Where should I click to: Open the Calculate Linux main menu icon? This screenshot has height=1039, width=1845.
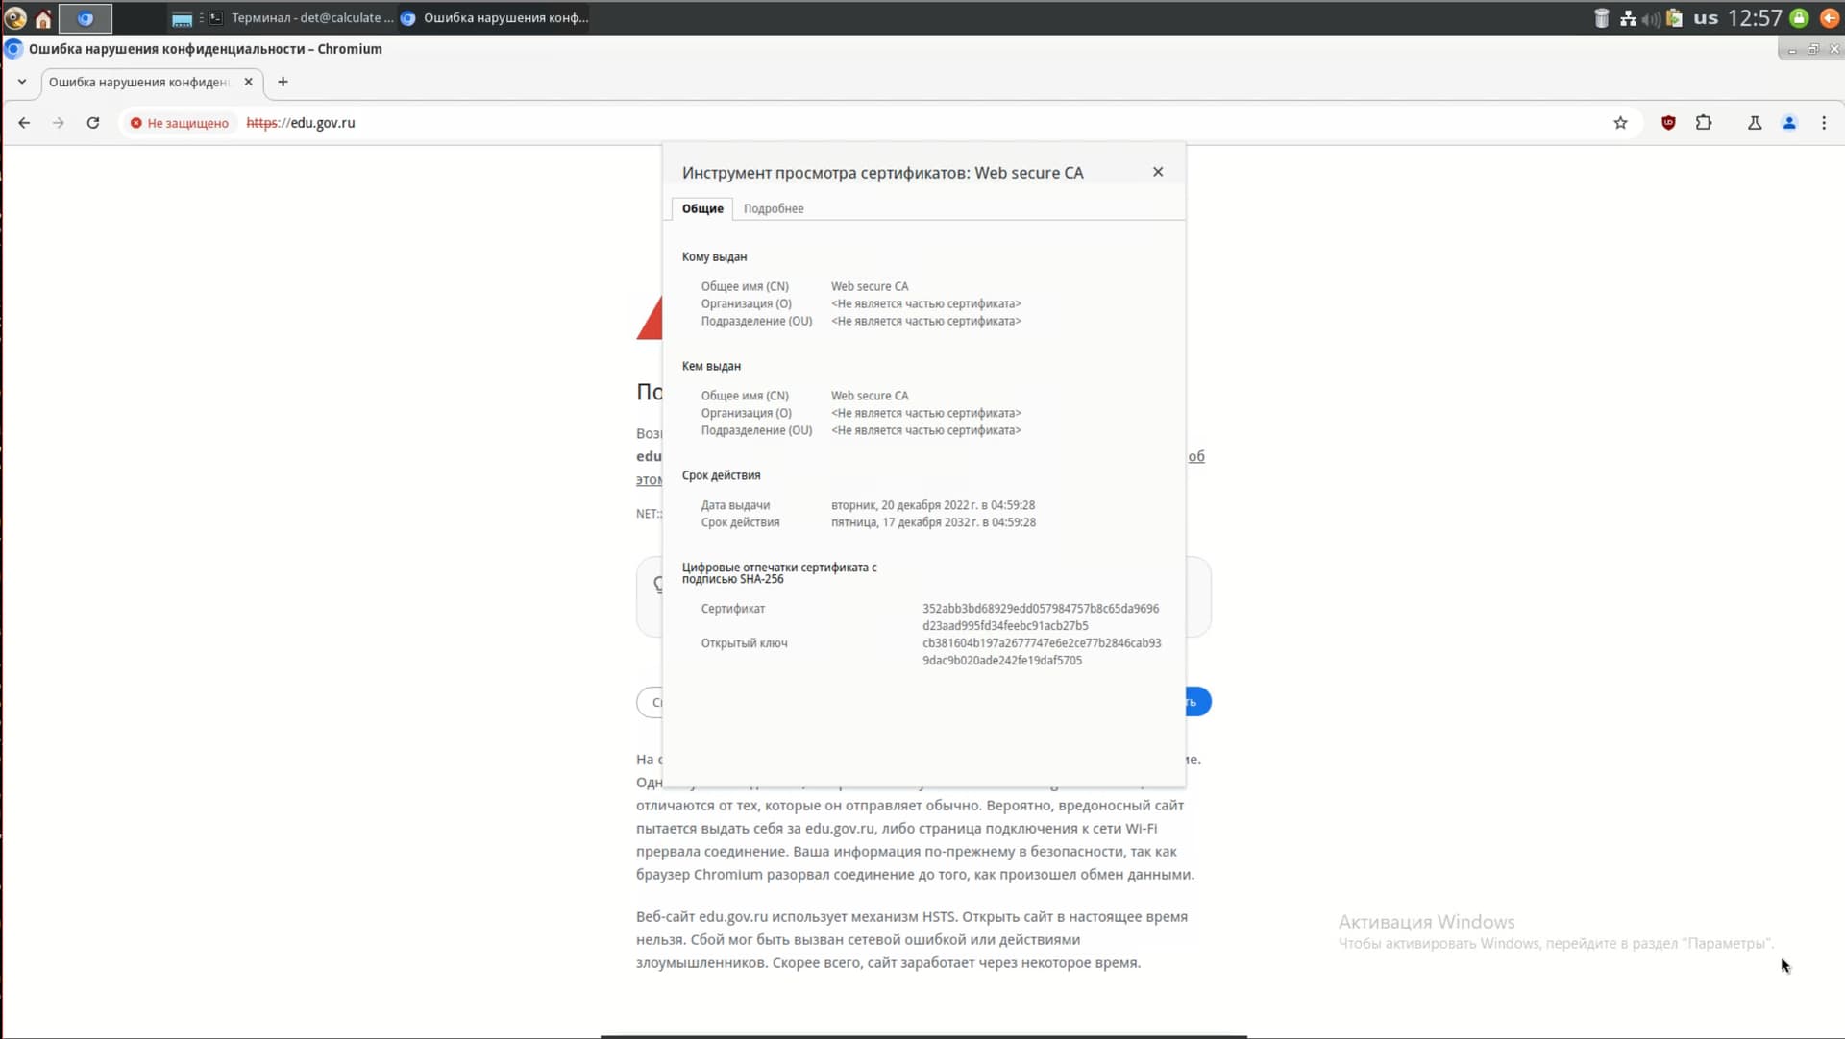click(x=14, y=17)
